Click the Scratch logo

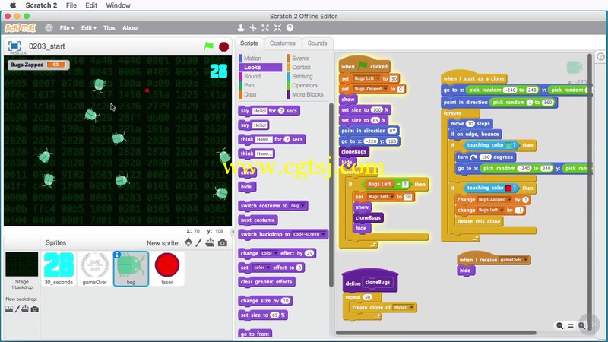[x=21, y=28]
